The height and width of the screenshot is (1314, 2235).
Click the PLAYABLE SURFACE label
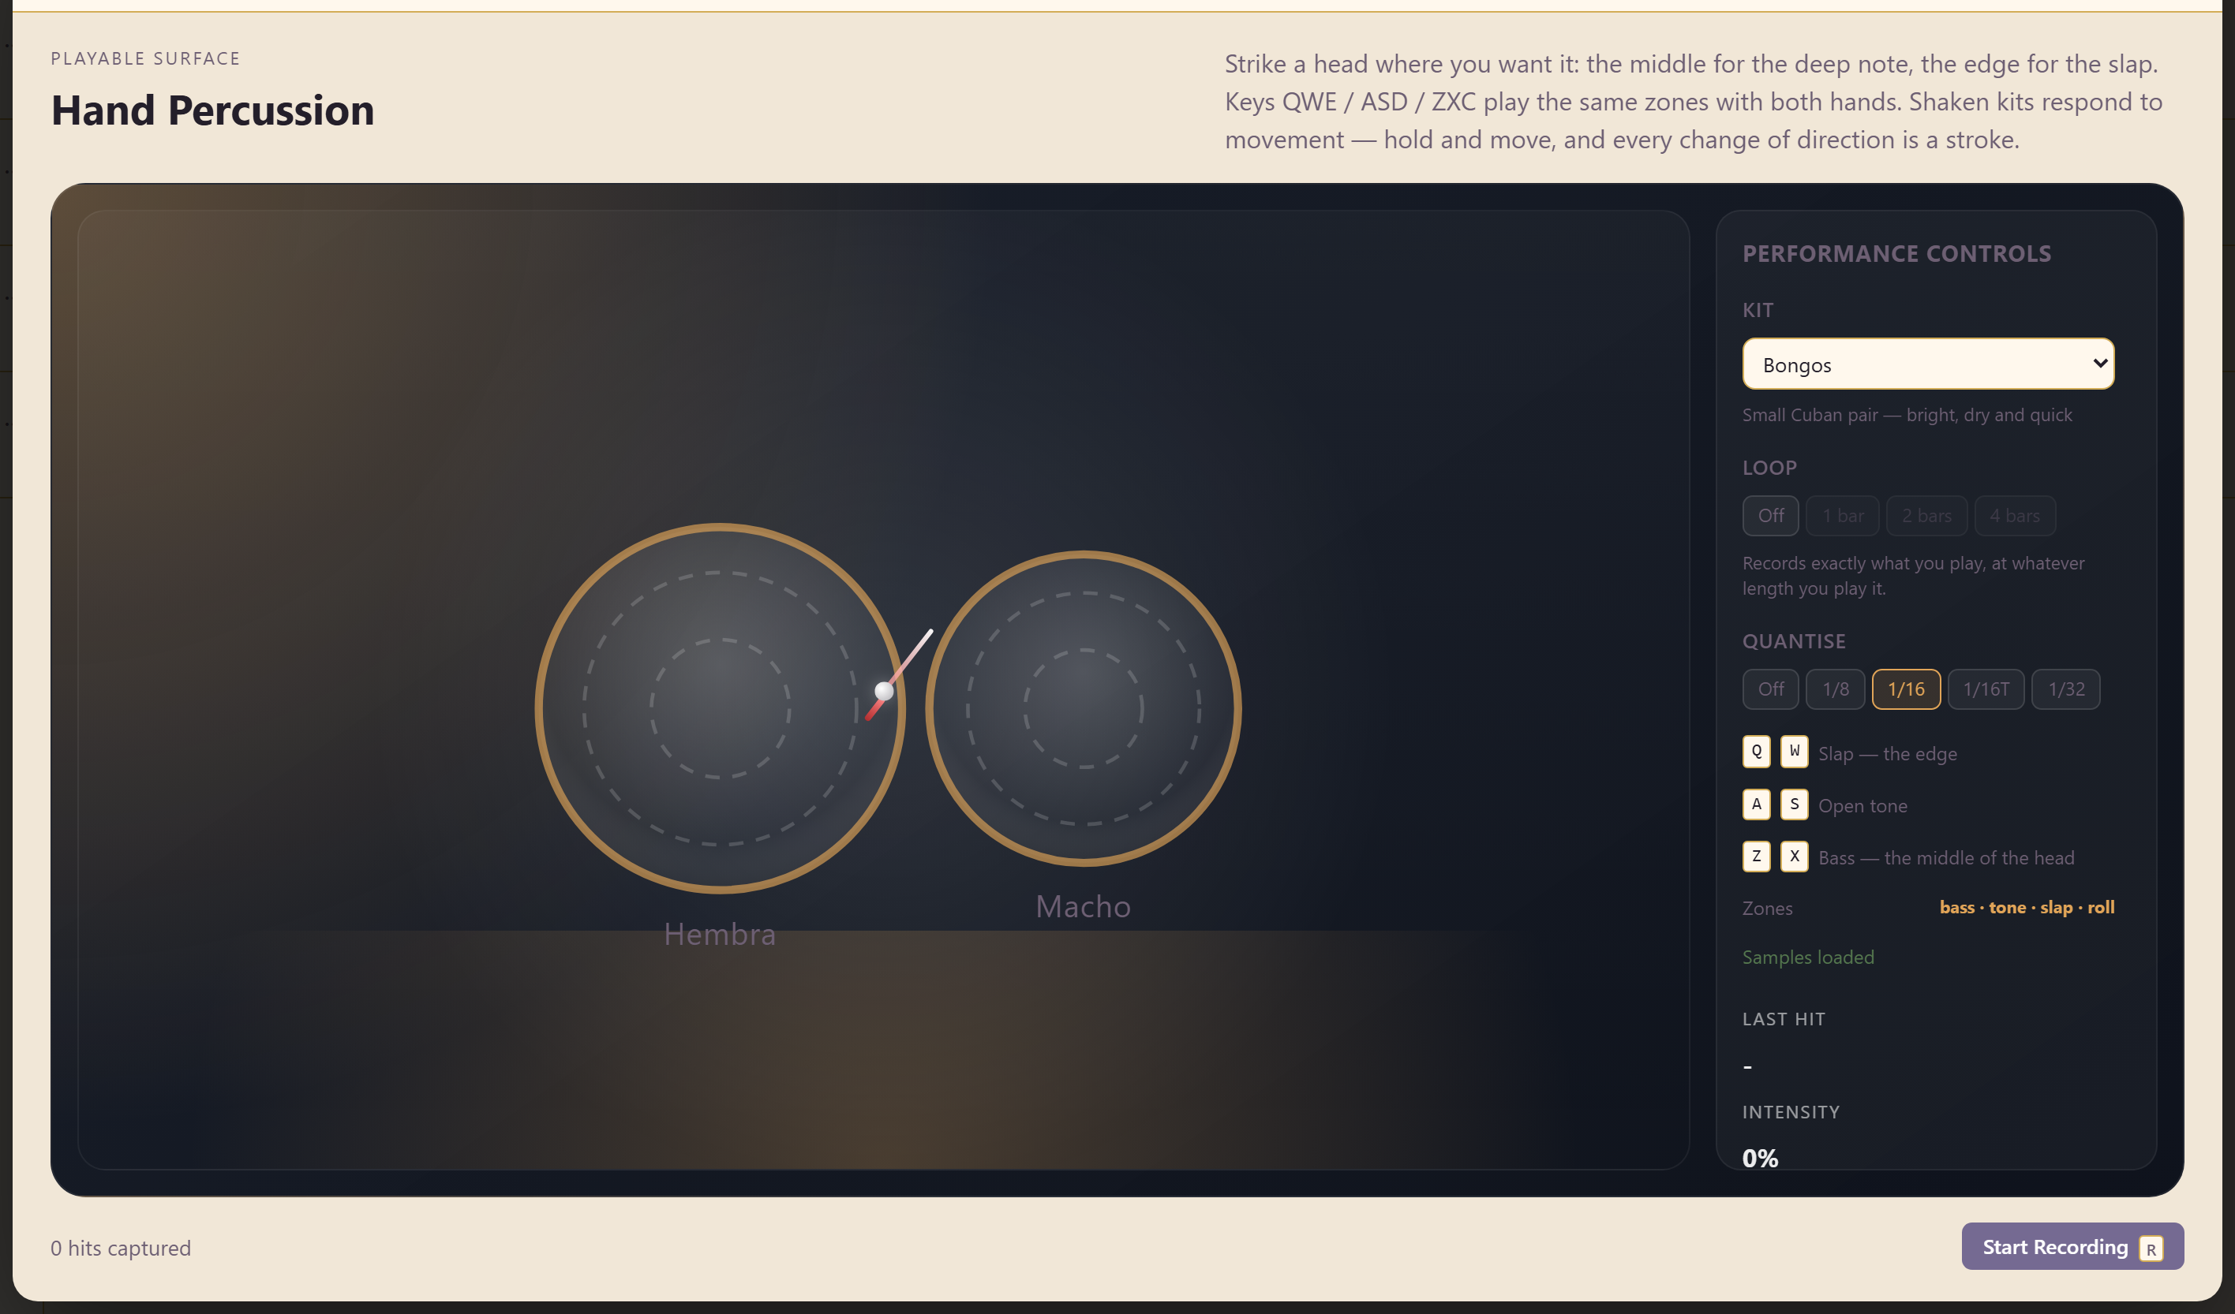144,58
